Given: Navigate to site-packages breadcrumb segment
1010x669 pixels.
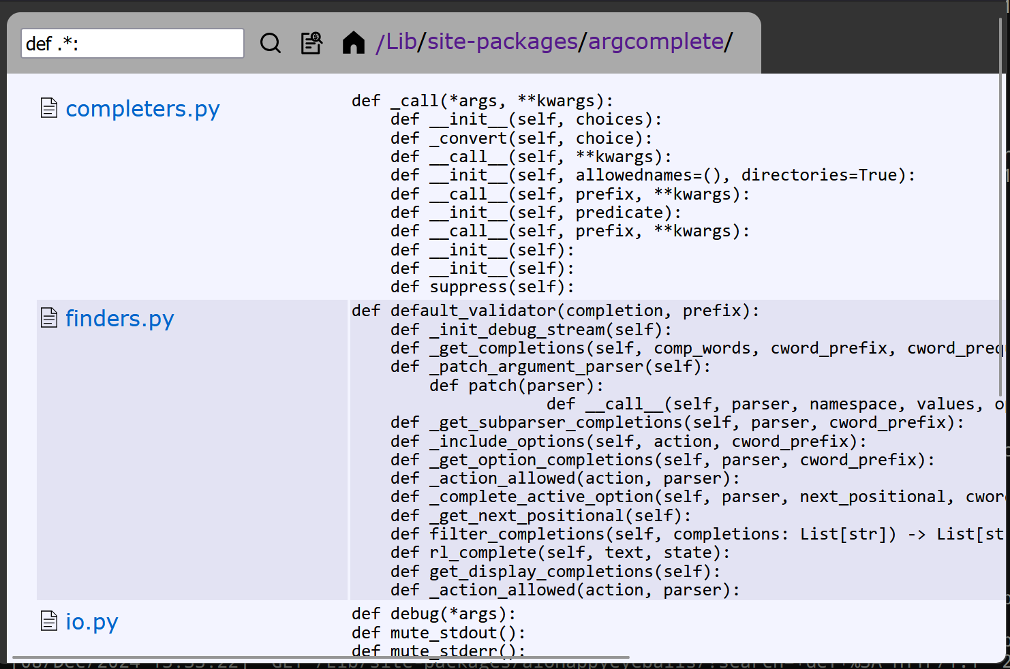Looking at the screenshot, I should click(502, 42).
